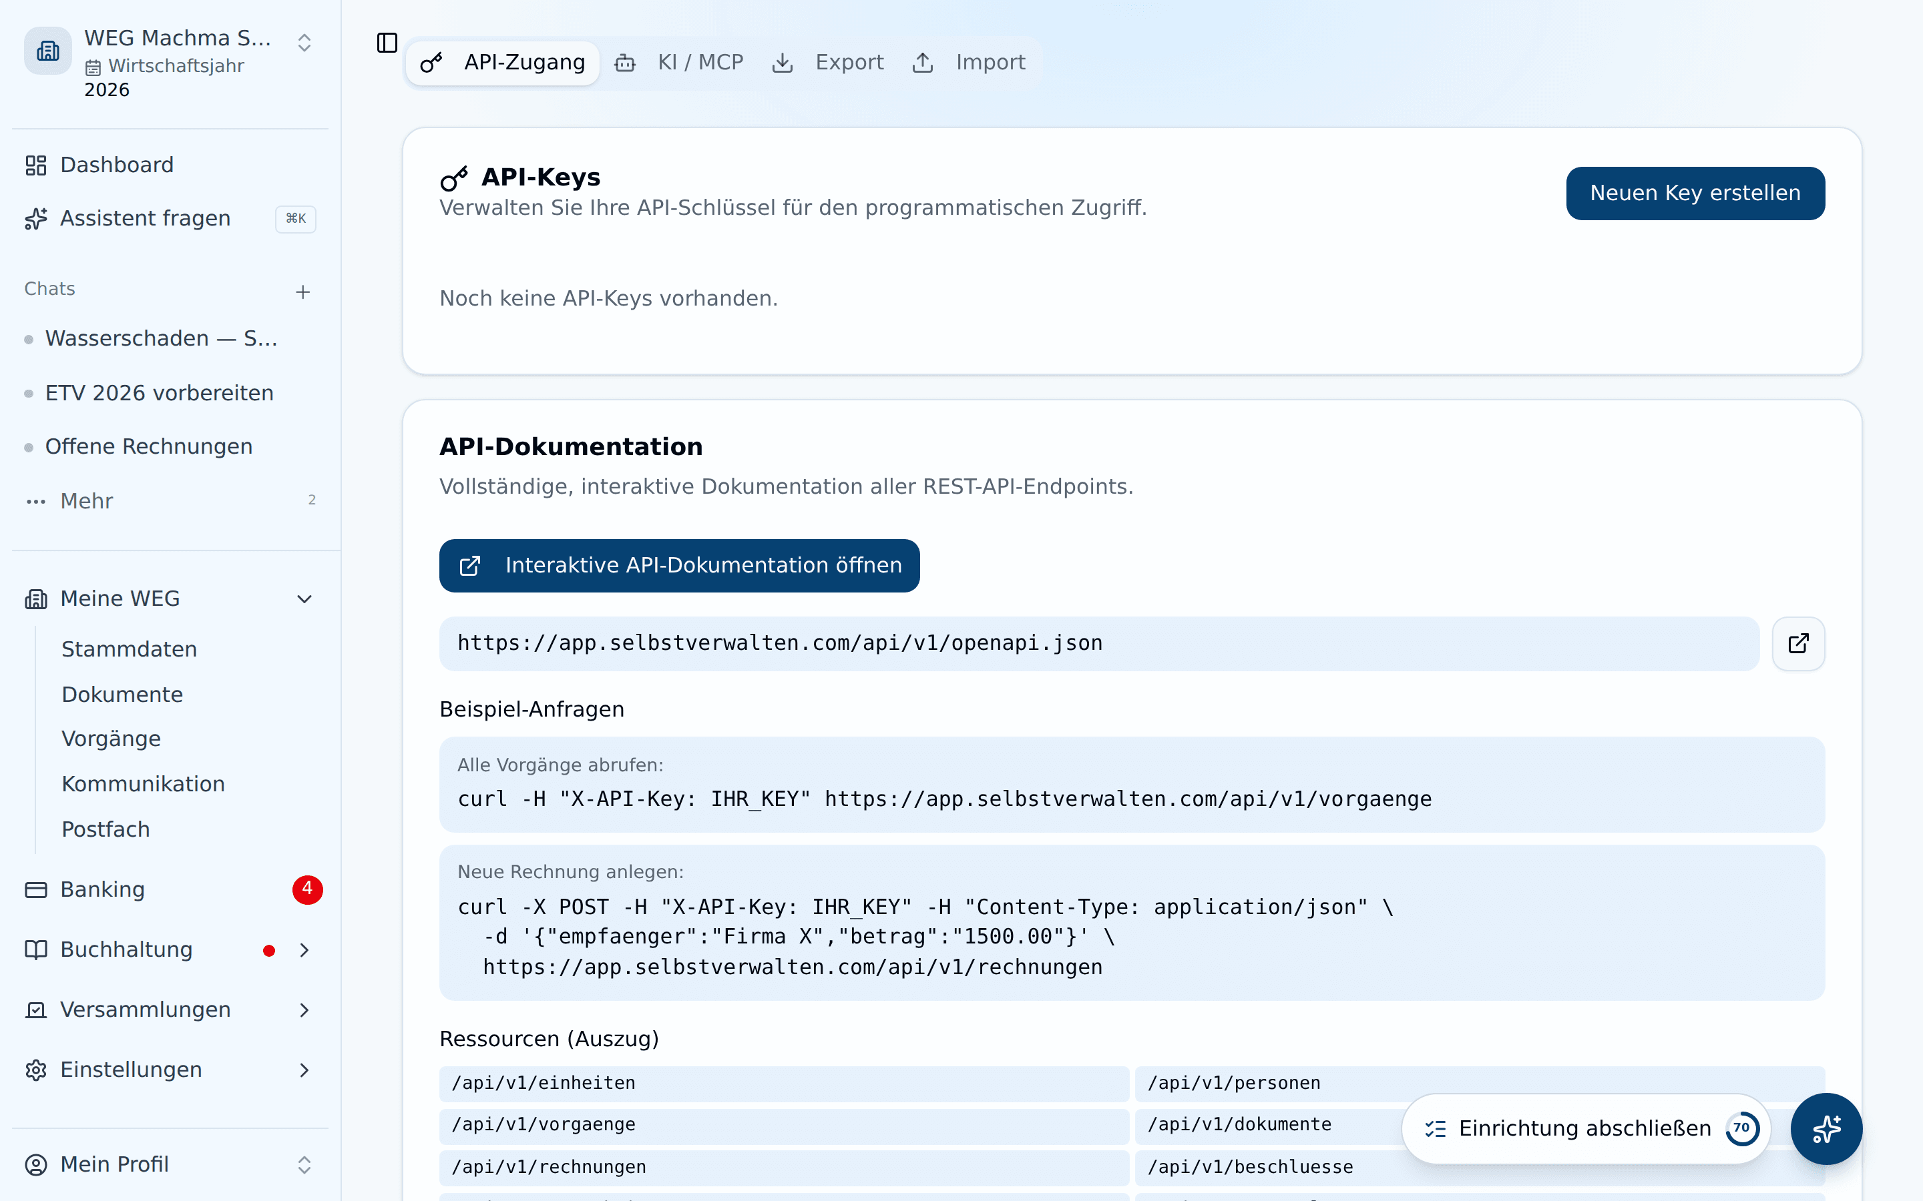Viewport: 1923px width, 1201px height.
Task: Click Neuen Key erstellen button
Action: [x=1695, y=193]
